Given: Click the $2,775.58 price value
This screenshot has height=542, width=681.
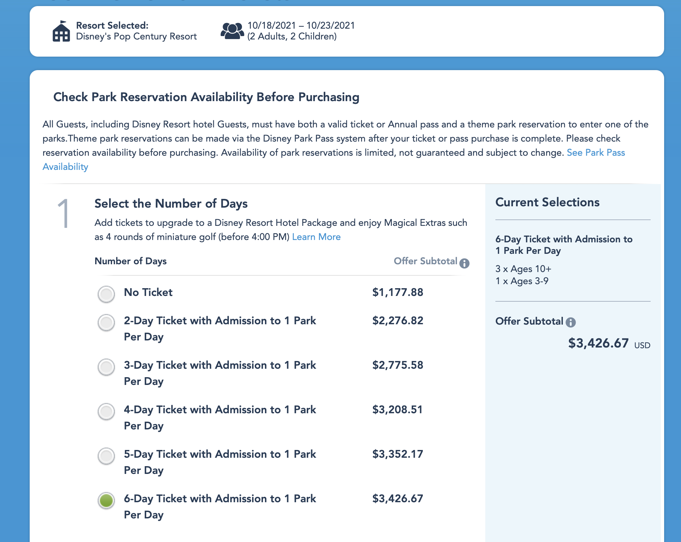Looking at the screenshot, I should point(398,365).
